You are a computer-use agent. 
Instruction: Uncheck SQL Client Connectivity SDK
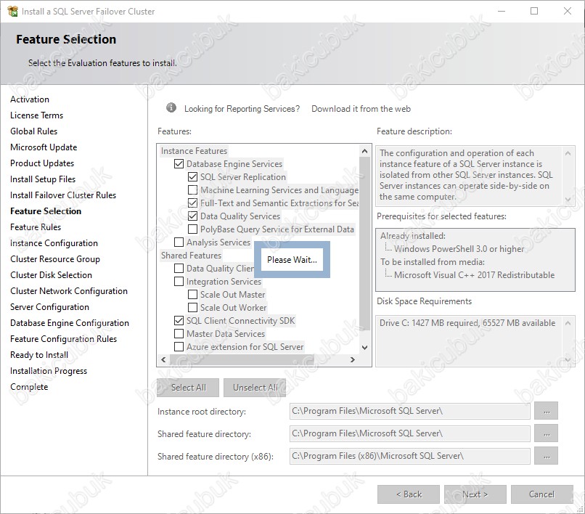(x=179, y=321)
